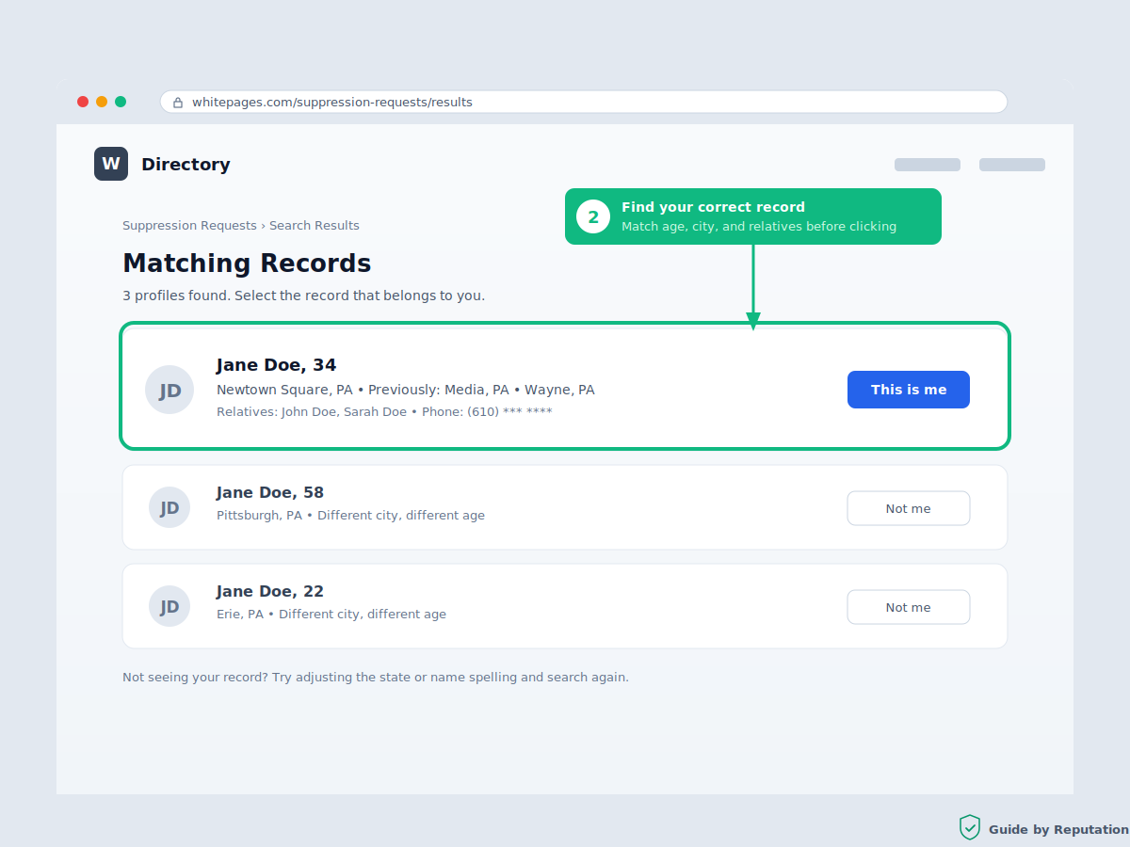Screen dimensions: 1130x847
Task: Open the Suppression Requests breadcrumb link
Action: click(189, 226)
